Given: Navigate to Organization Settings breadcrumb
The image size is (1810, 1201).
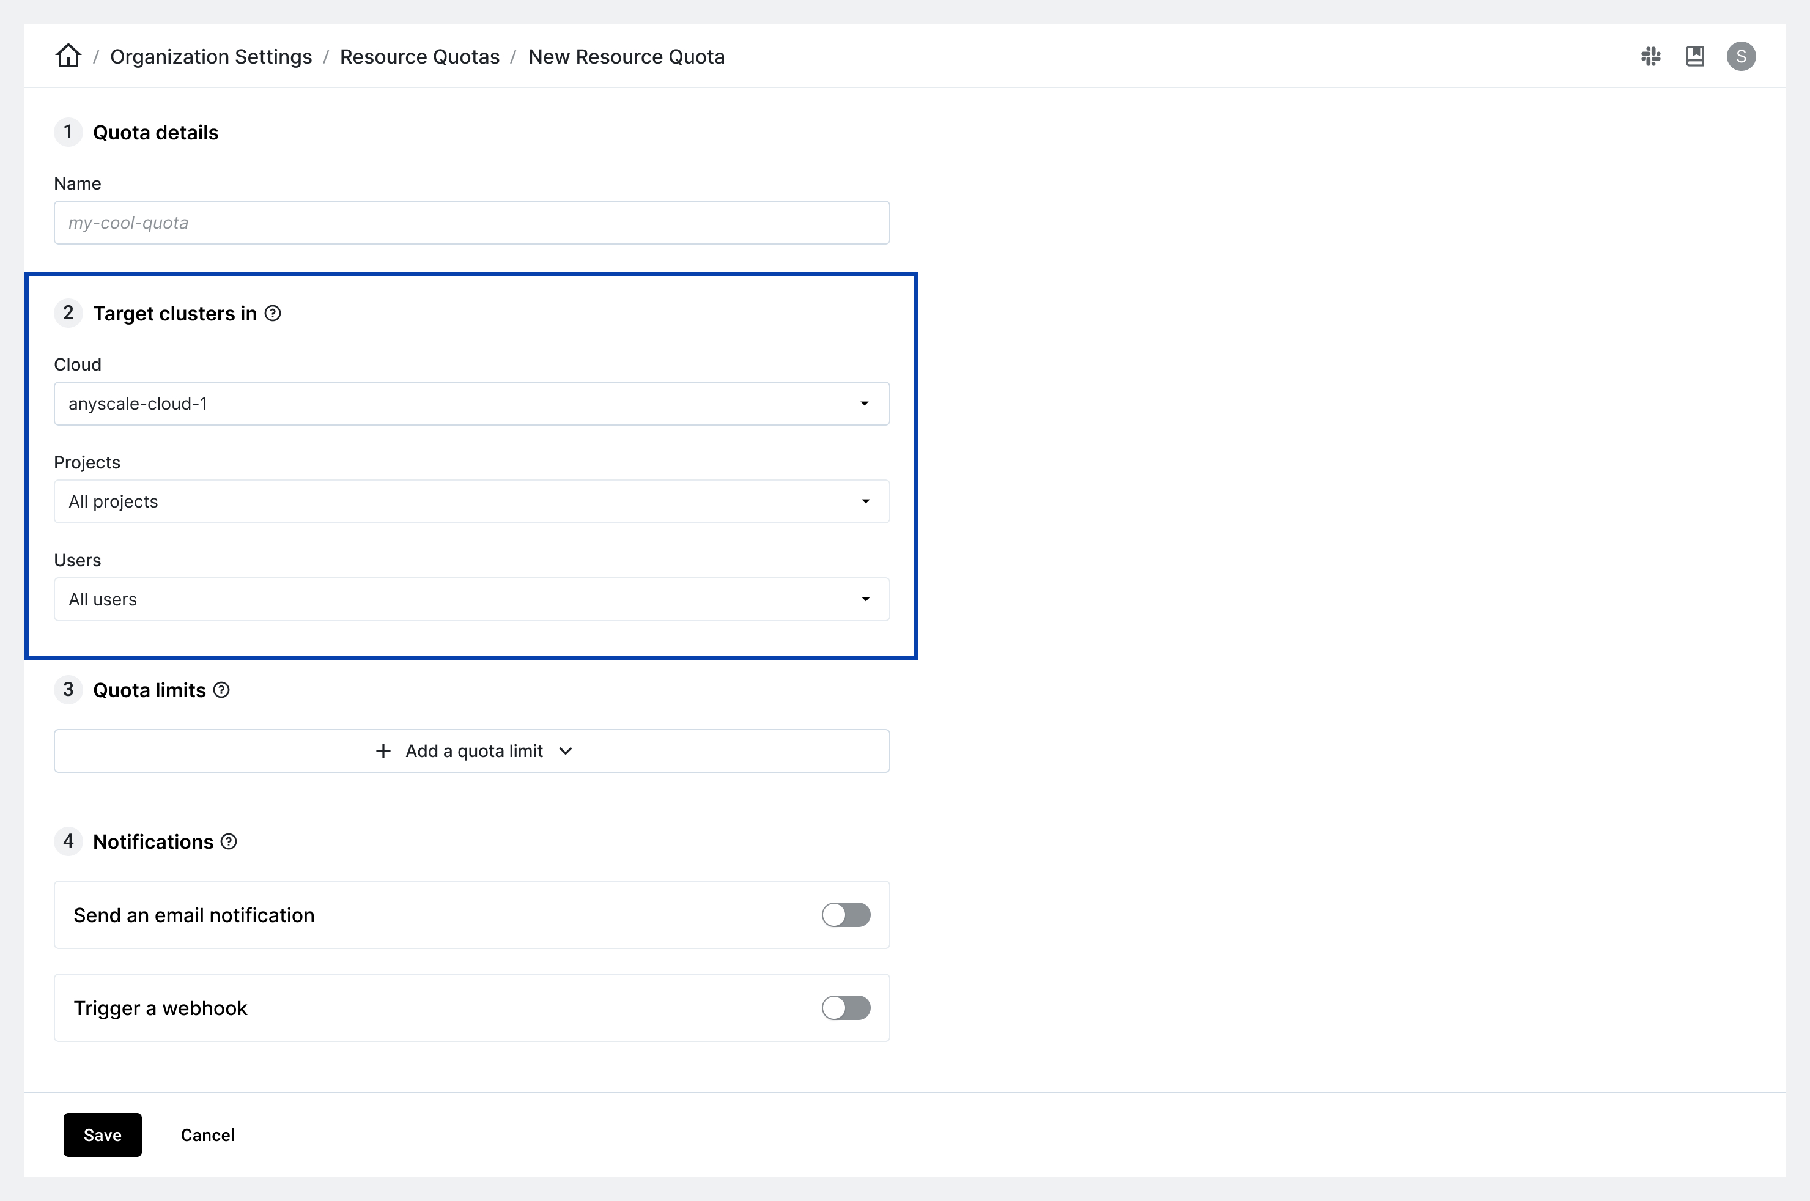Looking at the screenshot, I should pyautogui.click(x=212, y=56).
